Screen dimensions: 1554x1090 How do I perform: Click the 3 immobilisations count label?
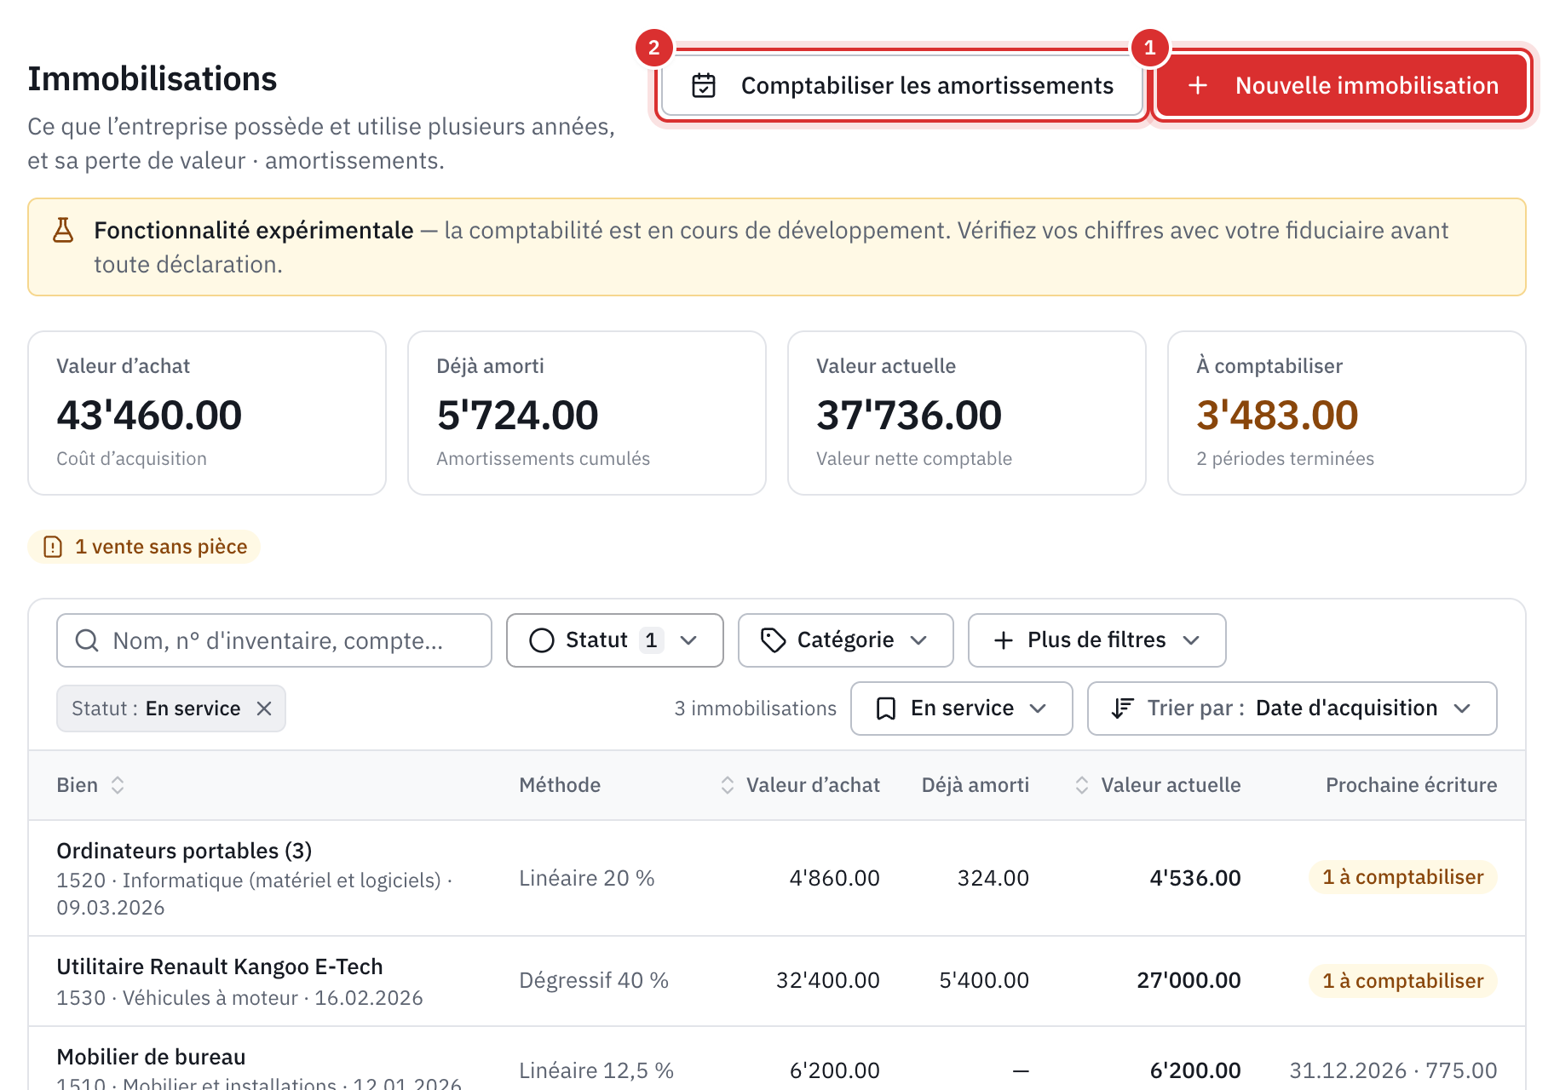[756, 708]
